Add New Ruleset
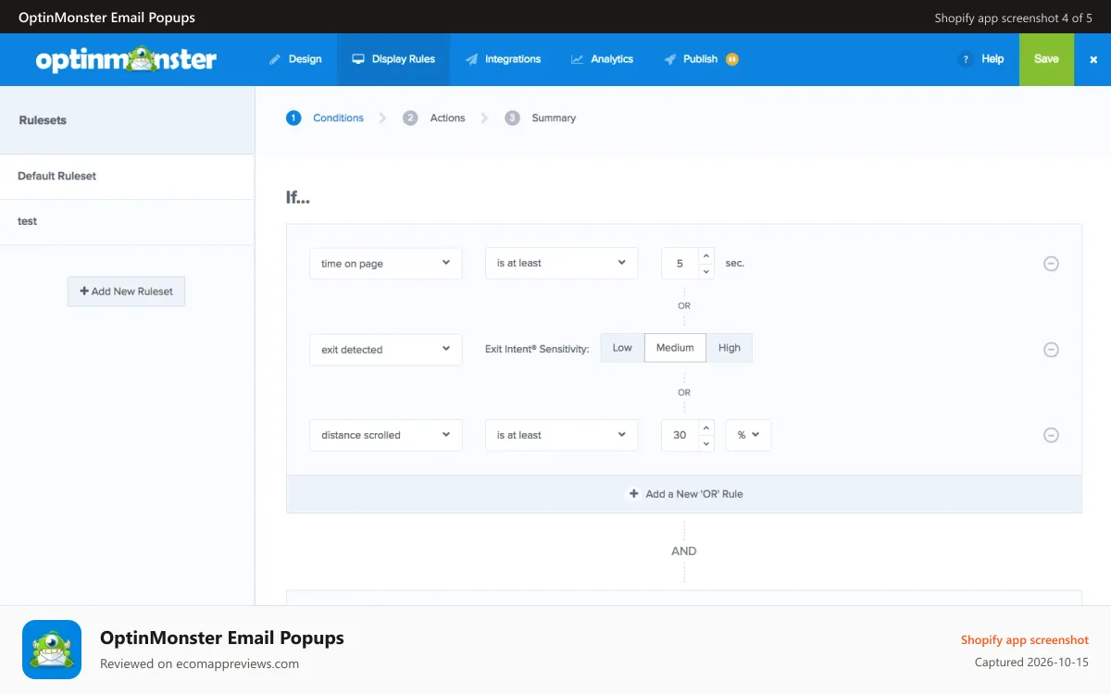The width and height of the screenshot is (1111, 694). coord(126,291)
